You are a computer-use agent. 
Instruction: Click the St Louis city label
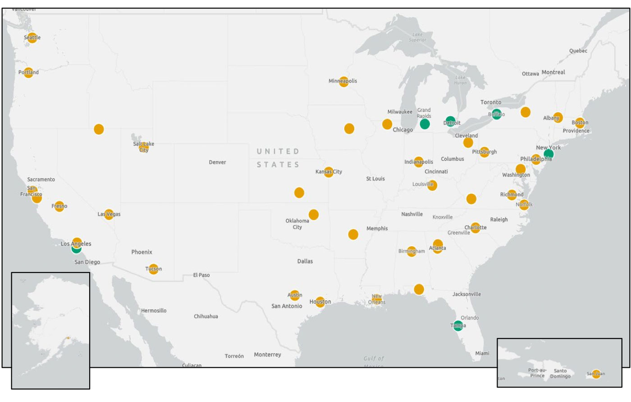[x=375, y=178]
